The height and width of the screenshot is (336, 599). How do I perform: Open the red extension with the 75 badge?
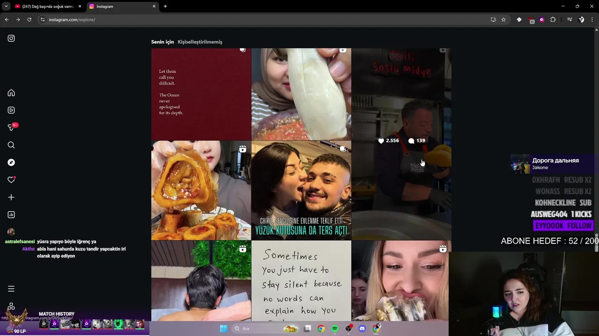[531, 20]
